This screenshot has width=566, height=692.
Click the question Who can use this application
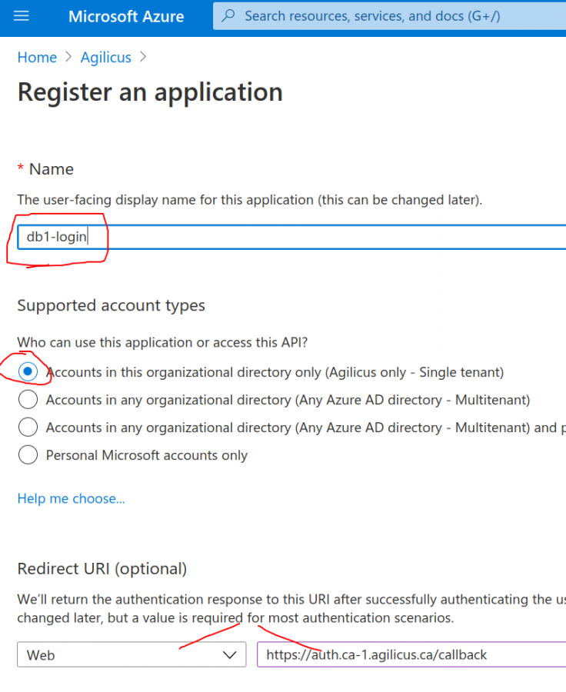[x=162, y=342]
